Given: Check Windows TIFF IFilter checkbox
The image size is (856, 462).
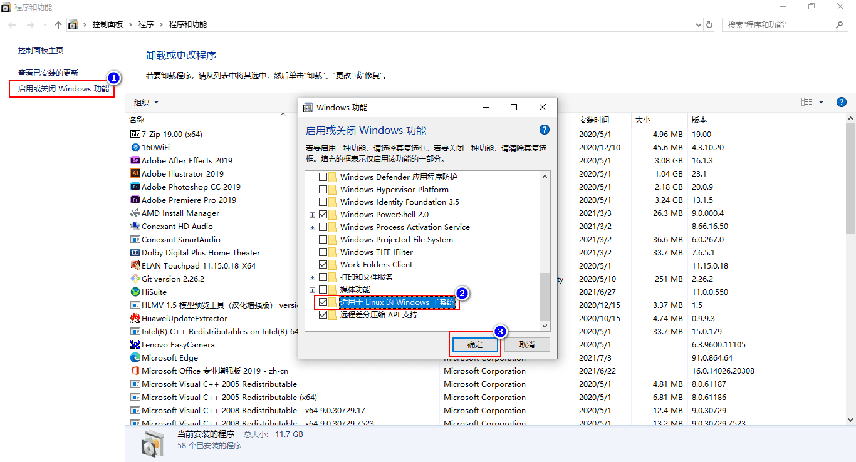Looking at the screenshot, I should tap(323, 252).
